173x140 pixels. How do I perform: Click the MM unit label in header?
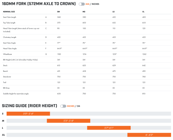88,4
